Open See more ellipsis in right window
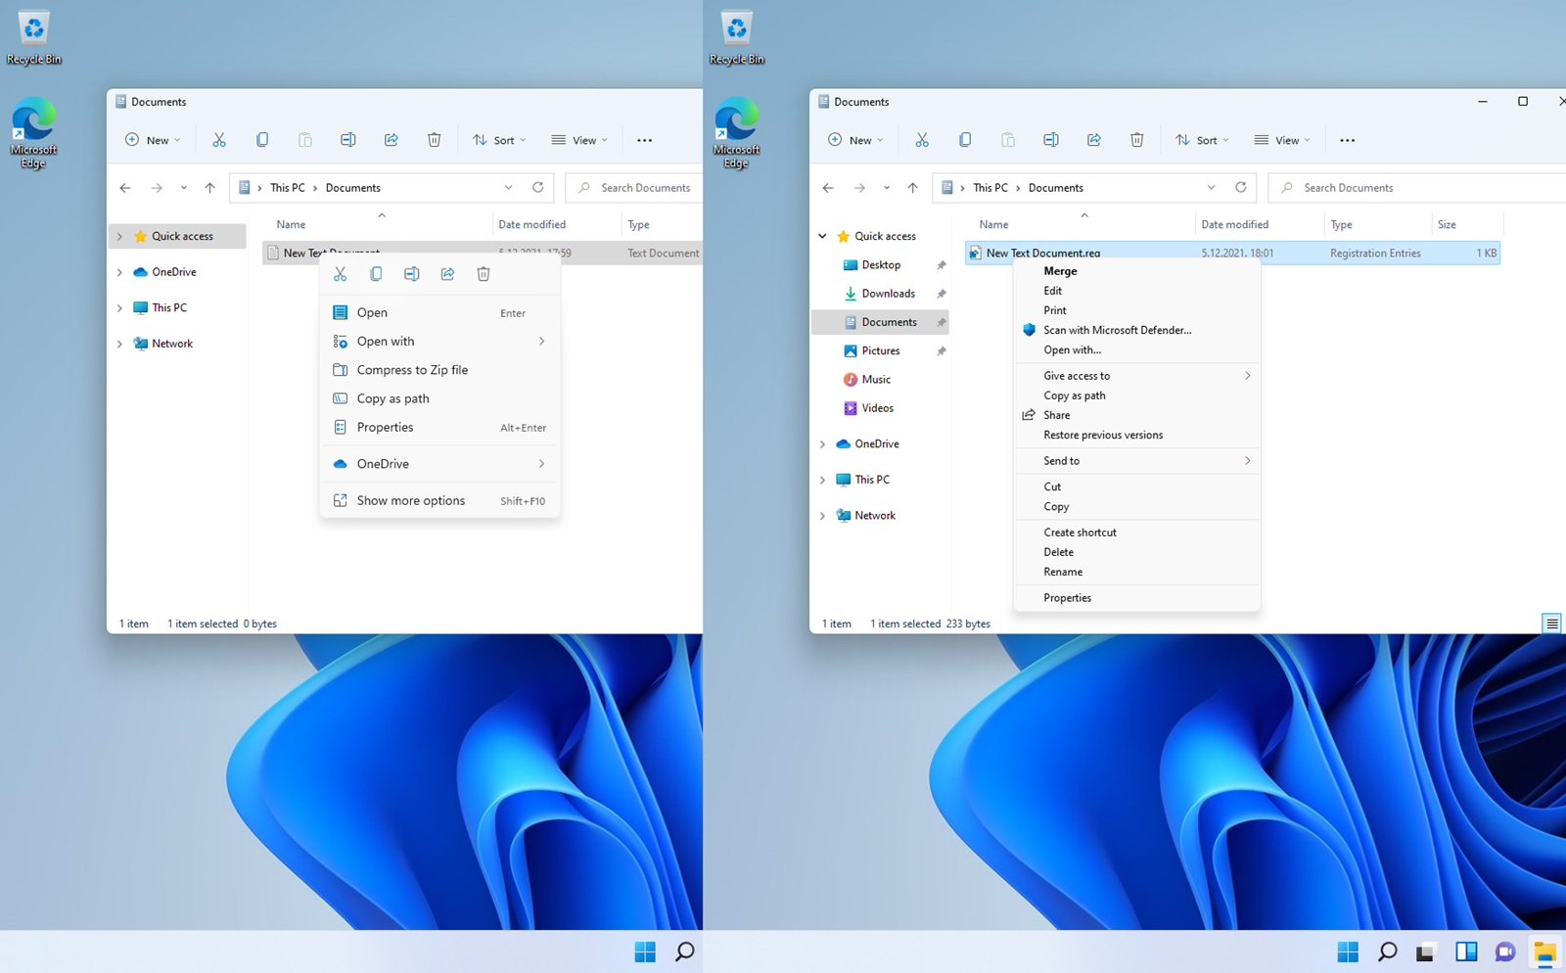1566x973 pixels. coord(1347,140)
